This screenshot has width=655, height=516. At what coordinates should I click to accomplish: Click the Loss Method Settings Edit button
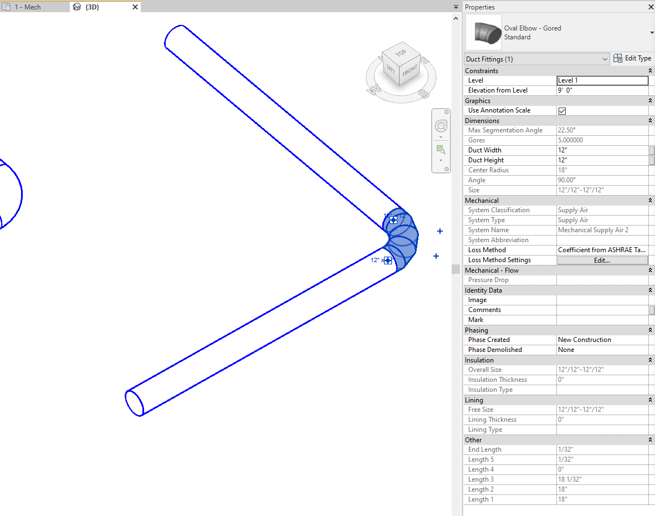[602, 260]
